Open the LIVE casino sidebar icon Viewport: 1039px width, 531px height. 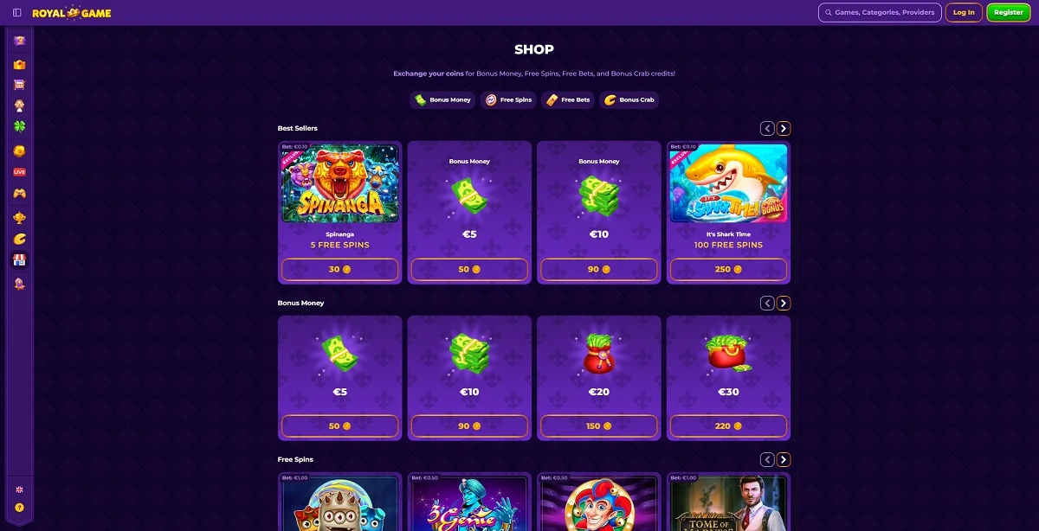coord(19,172)
